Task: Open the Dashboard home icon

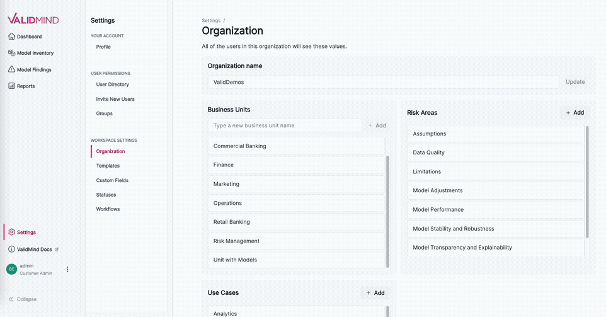Action: [11, 37]
